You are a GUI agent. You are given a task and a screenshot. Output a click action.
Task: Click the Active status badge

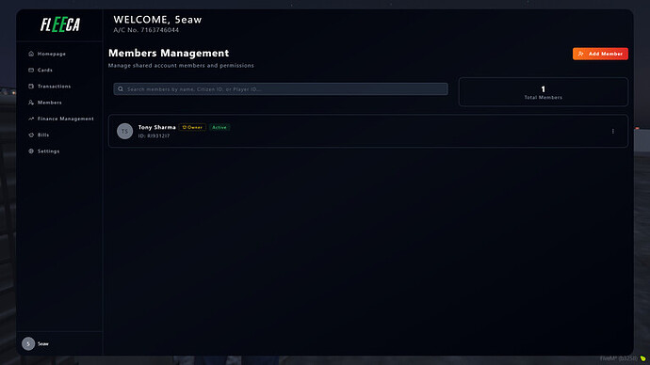coord(219,127)
